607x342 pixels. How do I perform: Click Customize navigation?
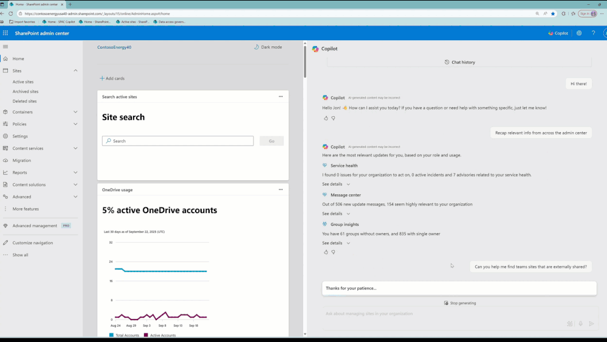[33, 243]
